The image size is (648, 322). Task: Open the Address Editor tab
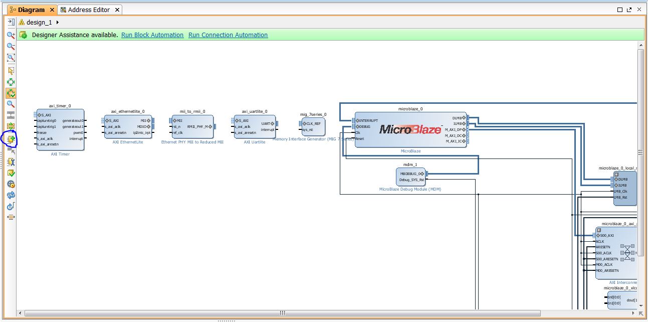tap(89, 10)
